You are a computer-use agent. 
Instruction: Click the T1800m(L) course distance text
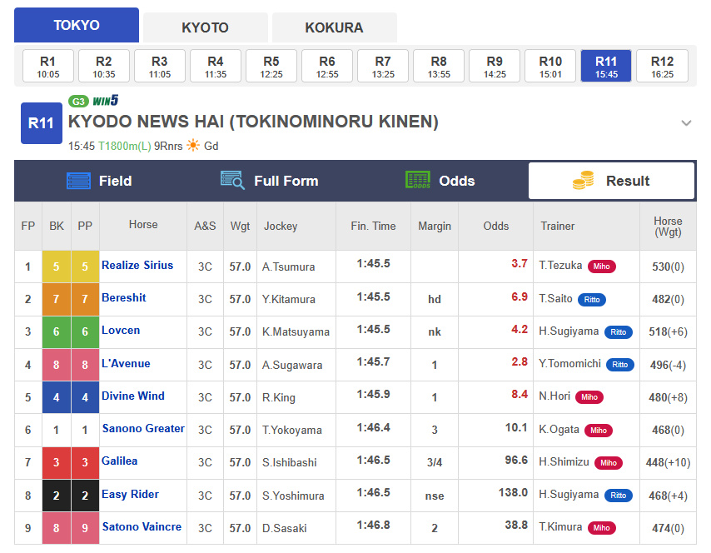125,146
